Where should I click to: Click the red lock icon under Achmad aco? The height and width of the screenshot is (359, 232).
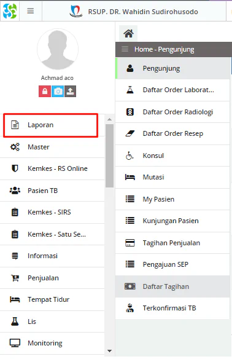point(45,92)
